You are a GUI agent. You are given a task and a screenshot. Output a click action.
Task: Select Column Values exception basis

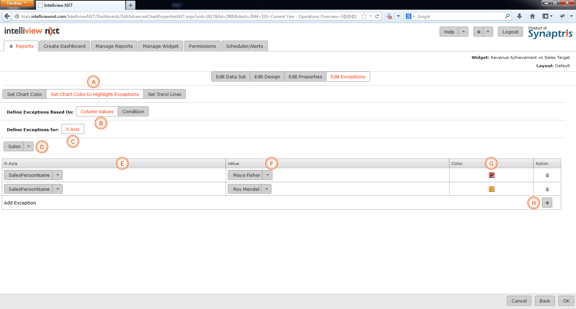point(97,112)
